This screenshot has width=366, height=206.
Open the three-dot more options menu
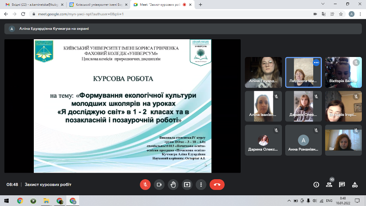pos(201,185)
